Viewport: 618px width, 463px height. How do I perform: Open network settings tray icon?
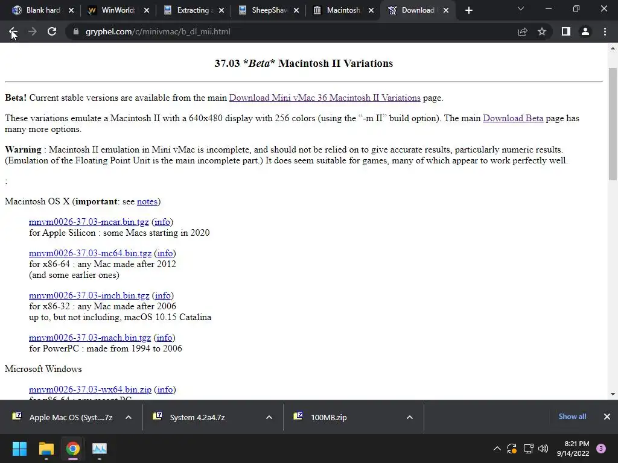click(528, 449)
